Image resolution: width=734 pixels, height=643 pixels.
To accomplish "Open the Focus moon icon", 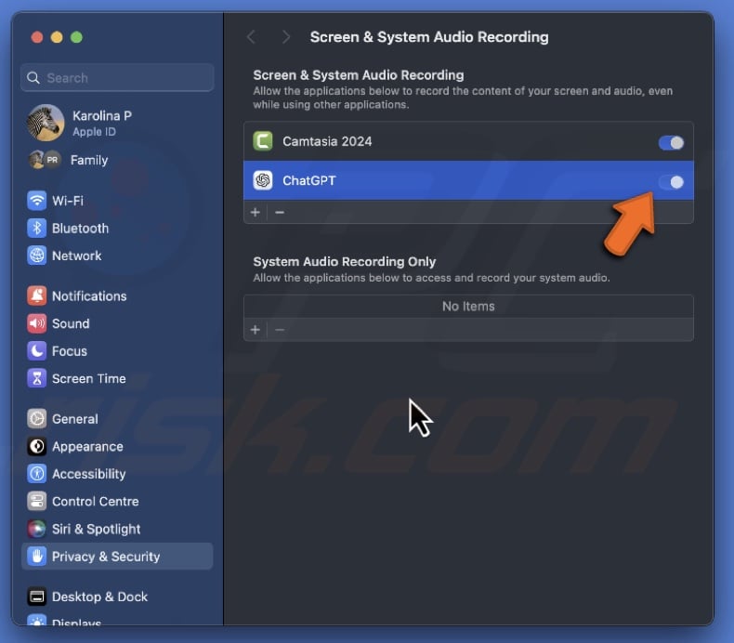I will tap(36, 351).
